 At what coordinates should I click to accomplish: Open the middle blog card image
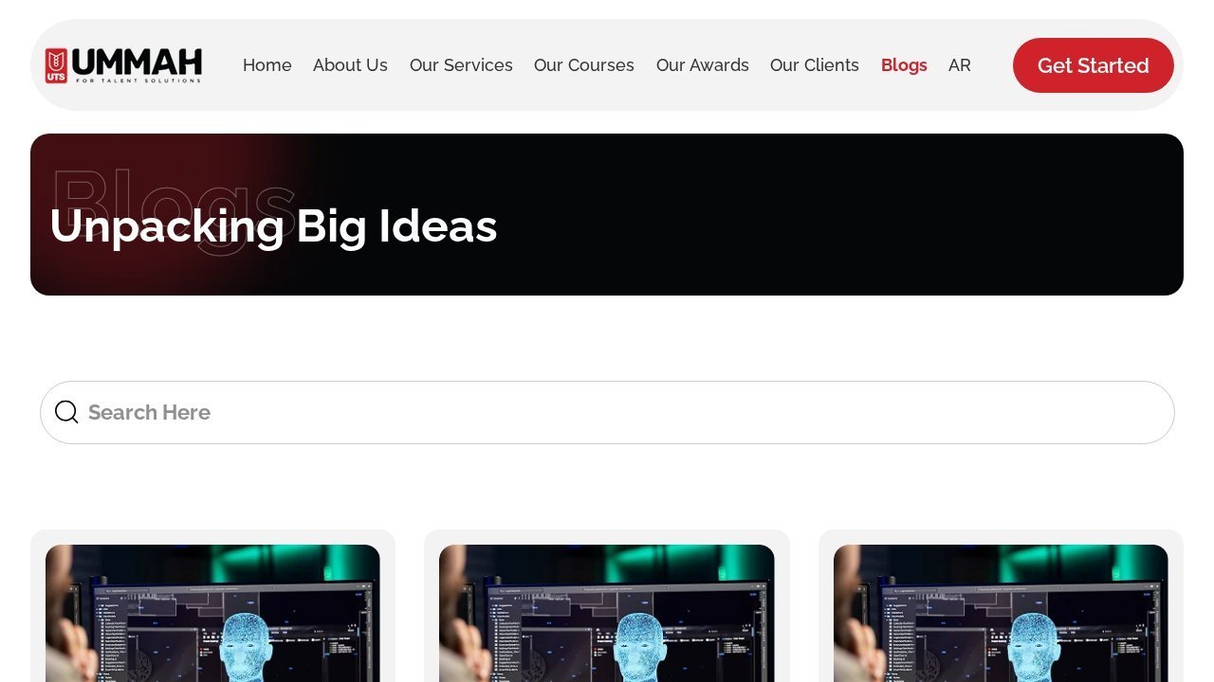pos(607,613)
